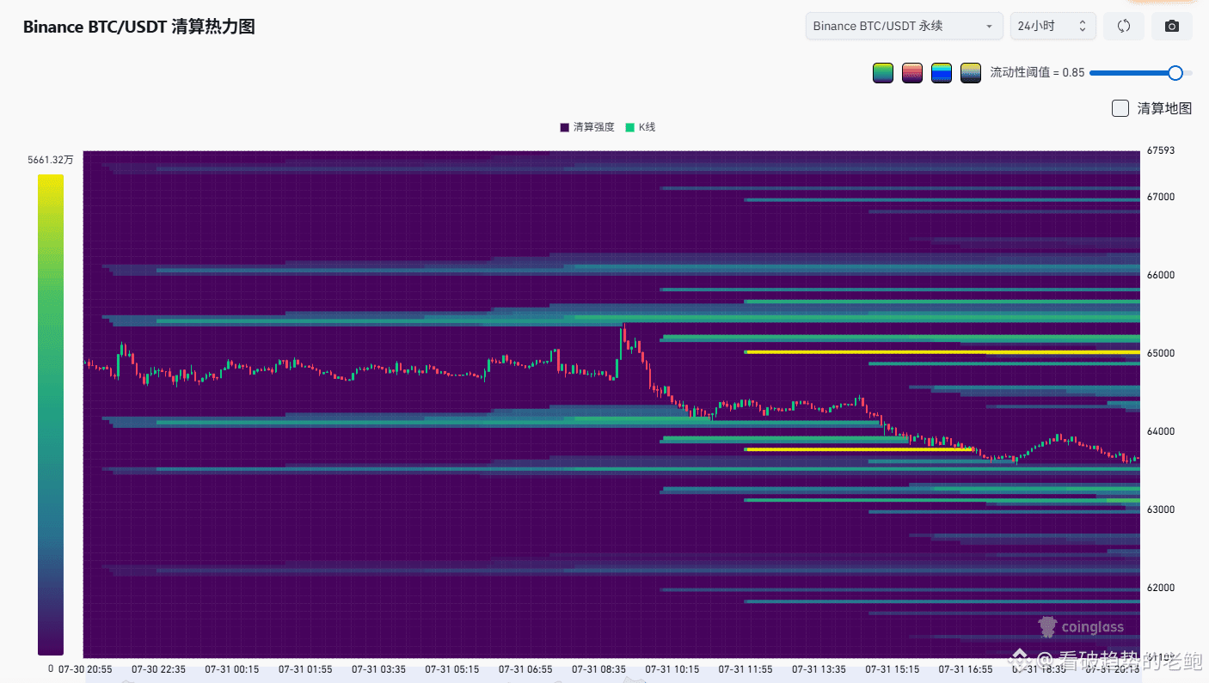Click the 07-31 05:15 time axis label
1209x683 pixels.
(x=452, y=668)
